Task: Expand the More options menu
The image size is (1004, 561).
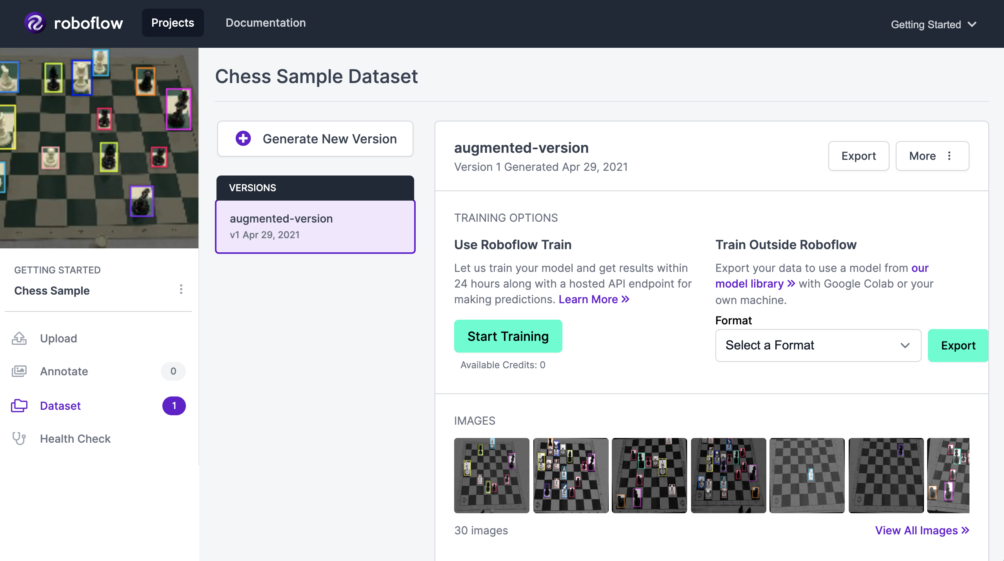Action: point(932,156)
